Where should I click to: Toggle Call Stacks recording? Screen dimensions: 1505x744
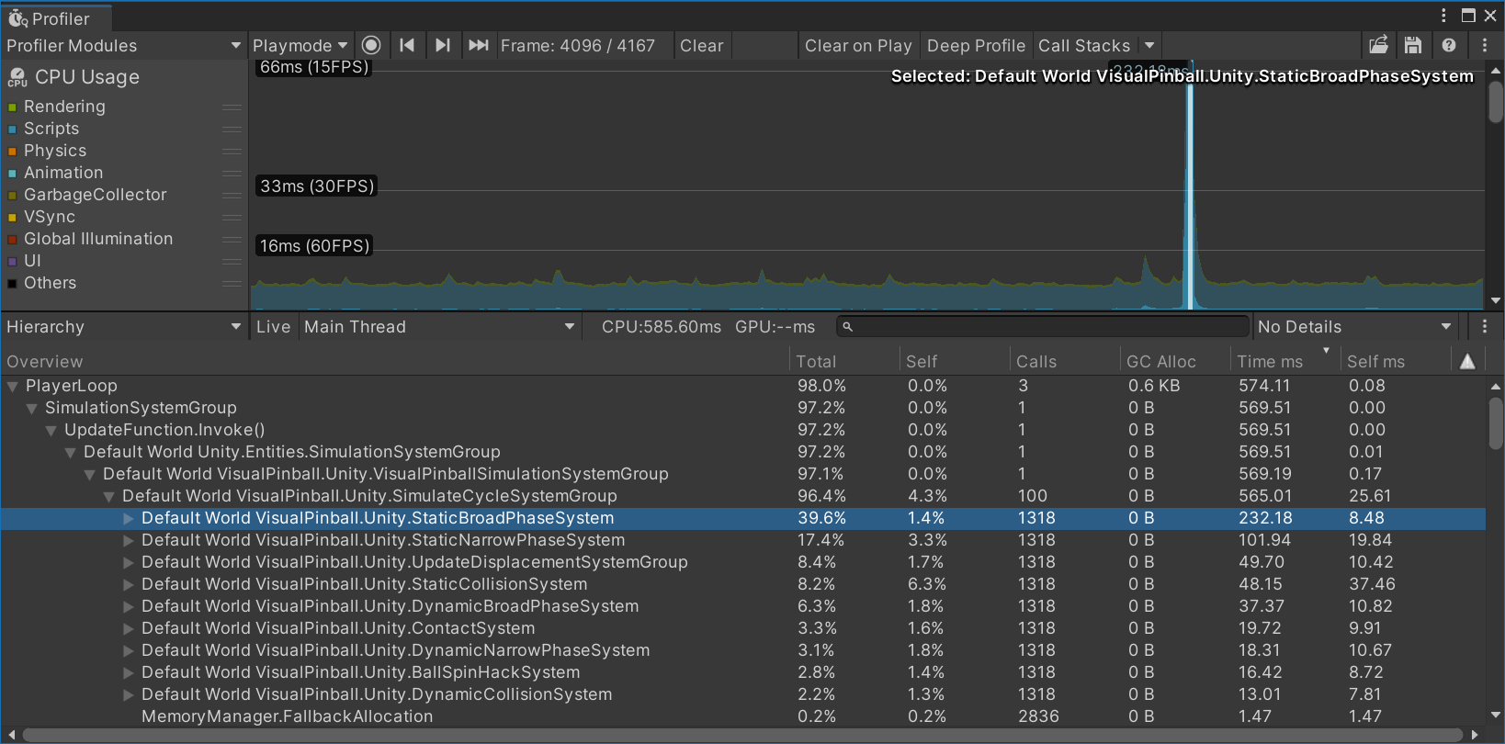(1084, 45)
